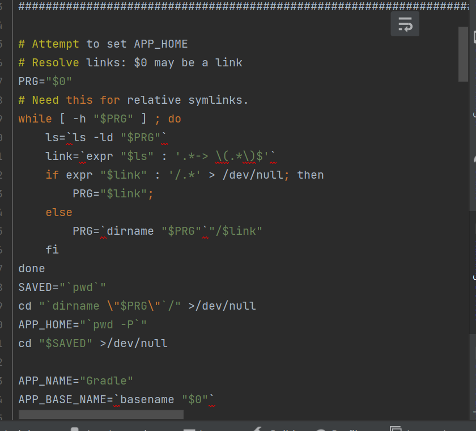
Task: Click the "Need this for relative symlinks" comment
Action: [133, 100]
